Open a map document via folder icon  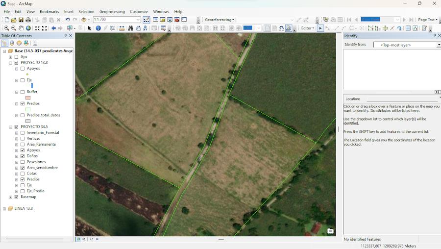click(14, 20)
